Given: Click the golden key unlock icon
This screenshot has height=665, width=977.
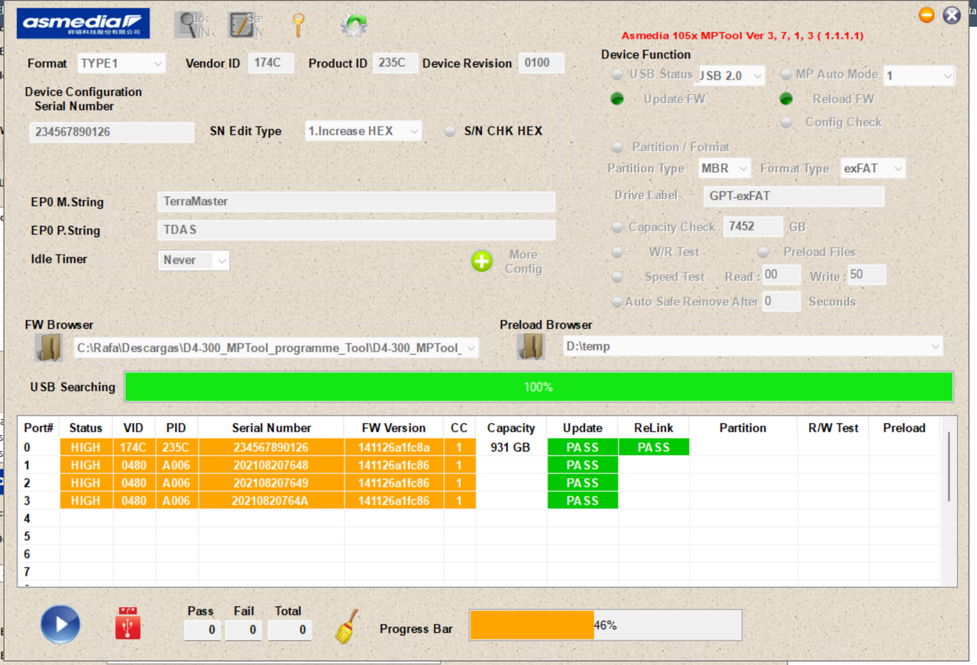Looking at the screenshot, I should 299,24.
